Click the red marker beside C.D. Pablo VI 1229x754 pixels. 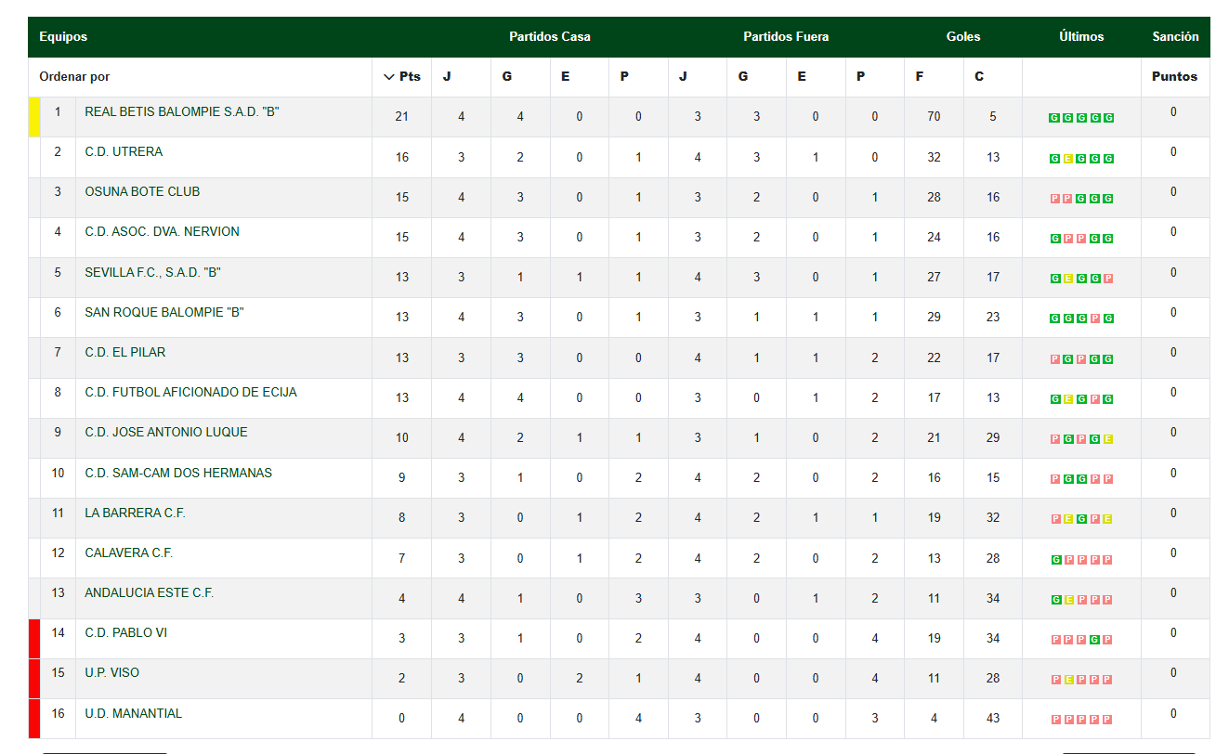[x=34, y=639]
